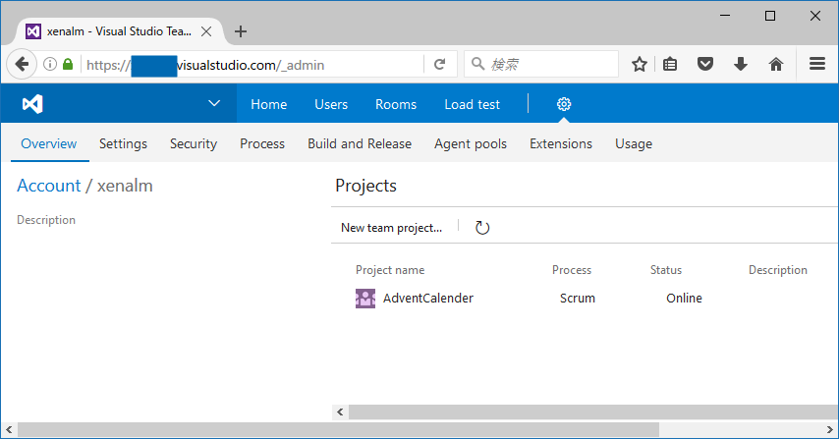Open the Users hub in the top navigation
839x439 pixels.
pos(331,104)
